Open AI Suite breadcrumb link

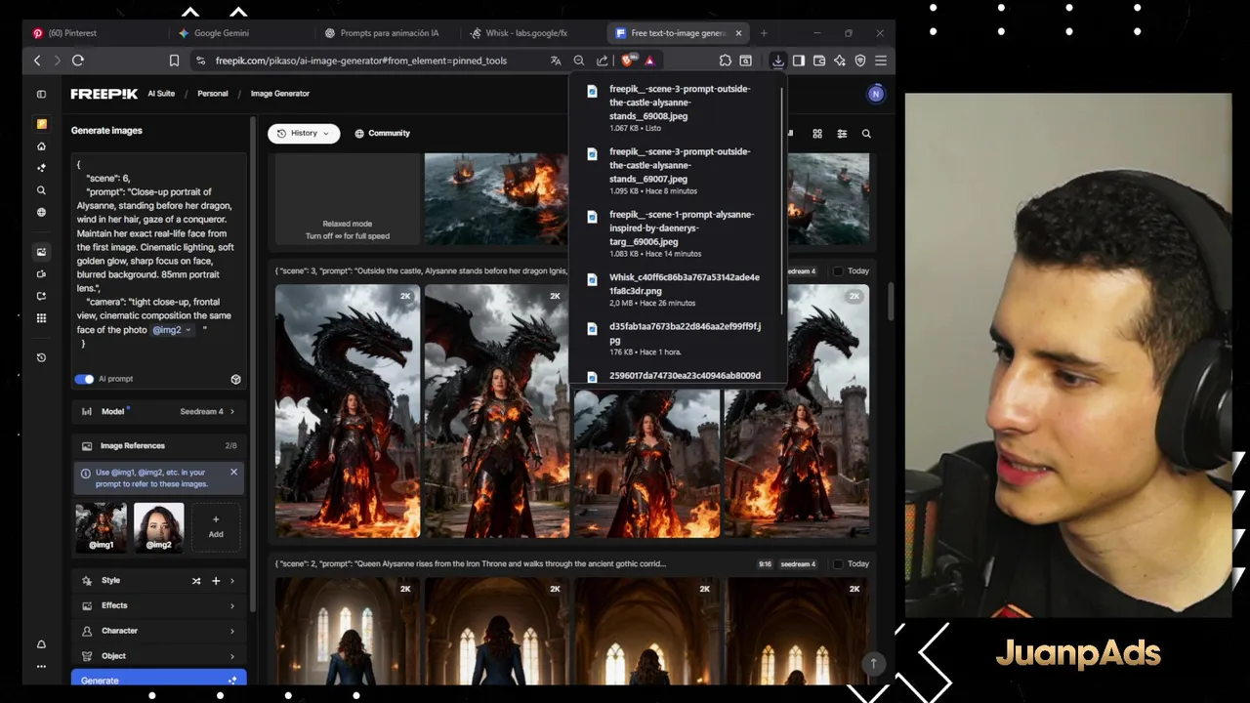coord(161,94)
